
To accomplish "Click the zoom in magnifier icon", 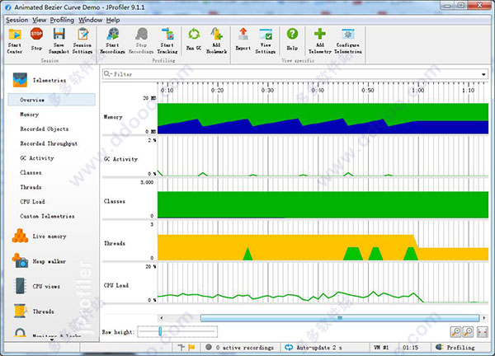I will tap(456, 332).
